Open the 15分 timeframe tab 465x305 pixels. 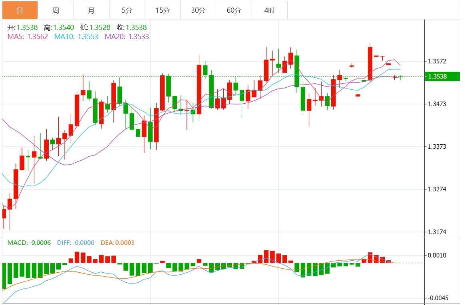point(163,10)
